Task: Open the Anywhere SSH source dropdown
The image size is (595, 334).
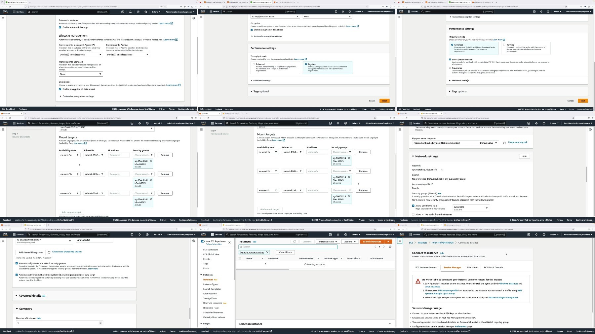Action: (x=471, y=208)
